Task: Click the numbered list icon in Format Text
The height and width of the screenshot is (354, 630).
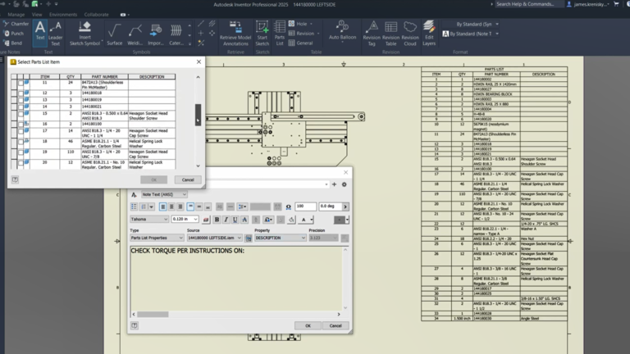Action: (x=144, y=206)
